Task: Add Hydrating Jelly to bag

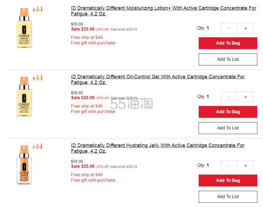Action: (x=228, y=180)
